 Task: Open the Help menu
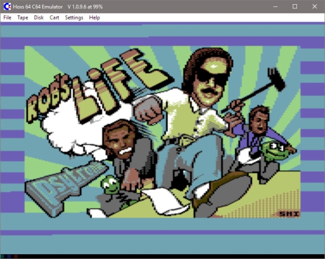coord(94,18)
